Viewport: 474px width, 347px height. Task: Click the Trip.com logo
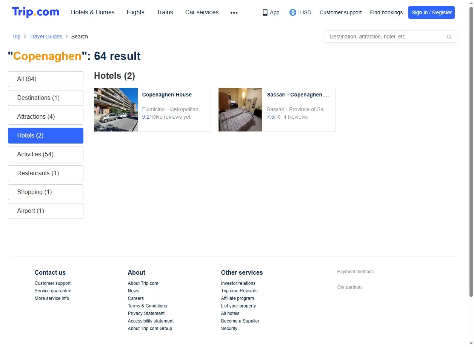click(x=35, y=12)
